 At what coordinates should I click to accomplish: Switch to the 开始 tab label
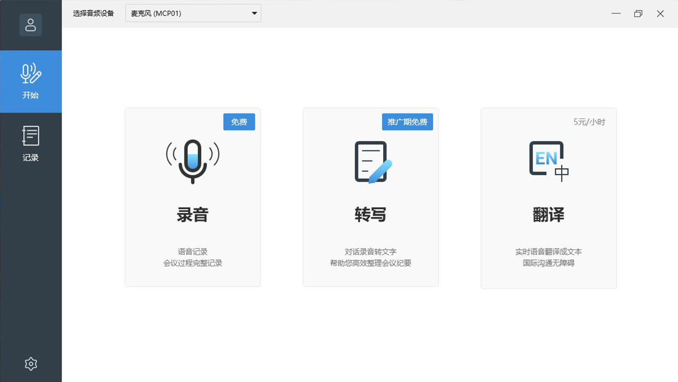pos(31,95)
